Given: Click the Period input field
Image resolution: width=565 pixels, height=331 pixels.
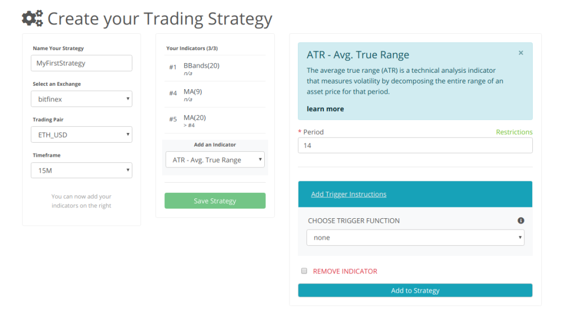Looking at the screenshot, I should pyautogui.click(x=415, y=145).
